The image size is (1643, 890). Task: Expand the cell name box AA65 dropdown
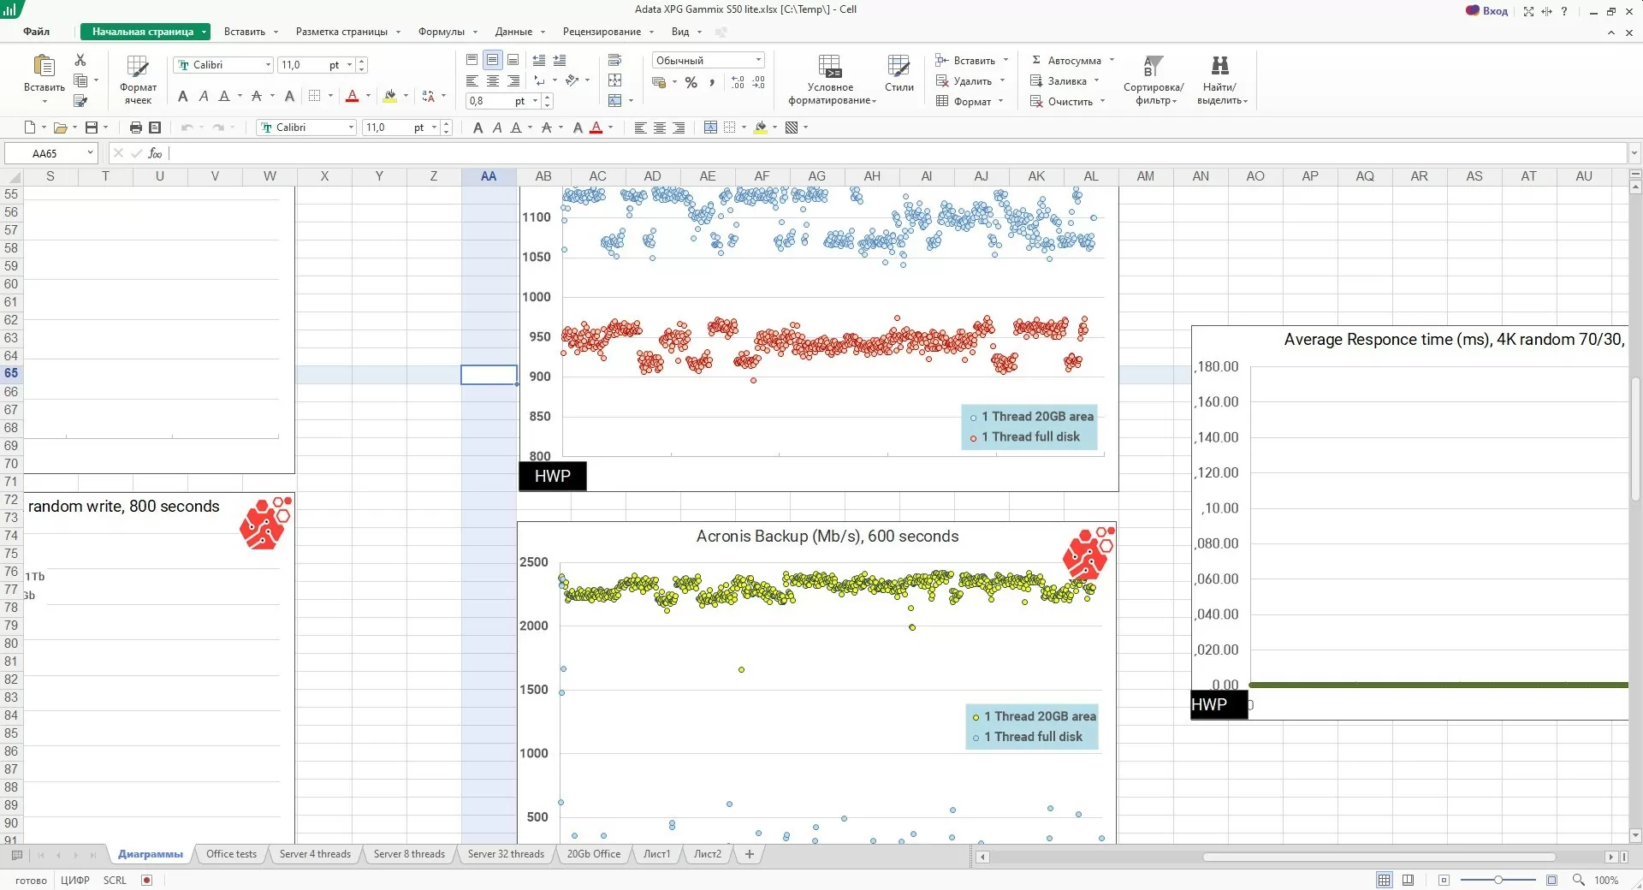[x=90, y=153]
